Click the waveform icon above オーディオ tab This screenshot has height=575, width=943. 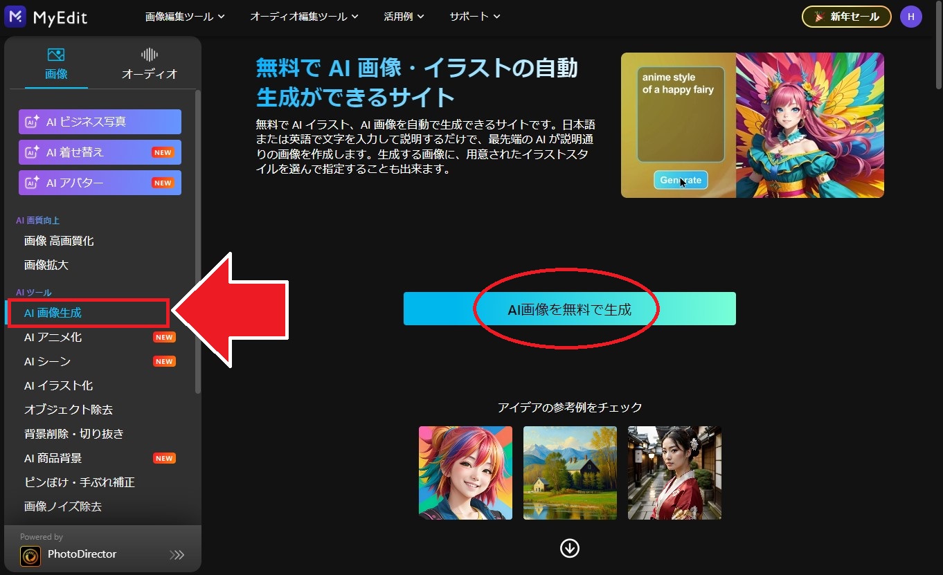pyautogui.click(x=150, y=55)
